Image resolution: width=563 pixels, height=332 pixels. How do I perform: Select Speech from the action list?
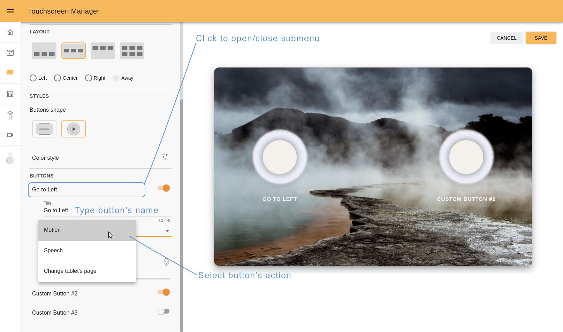click(53, 251)
